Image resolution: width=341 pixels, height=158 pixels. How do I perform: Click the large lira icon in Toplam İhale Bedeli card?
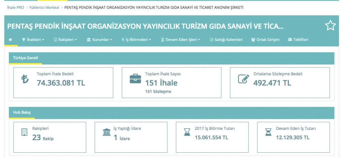[25, 79]
